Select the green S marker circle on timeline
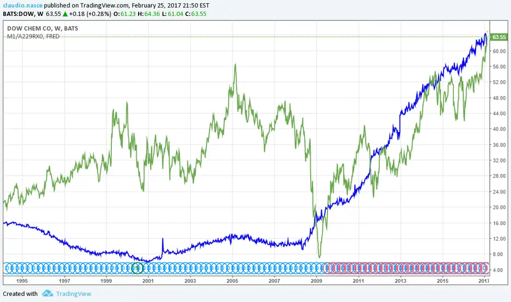This screenshot has width=511, height=302. pos(137,268)
